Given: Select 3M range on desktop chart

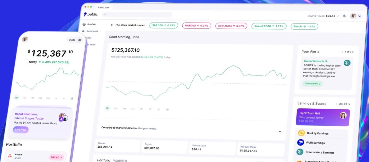Looking at the screenshot, I should [x=133, y=109].
